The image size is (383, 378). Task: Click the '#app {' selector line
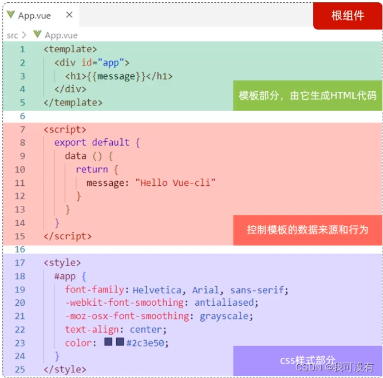(70, 276)
